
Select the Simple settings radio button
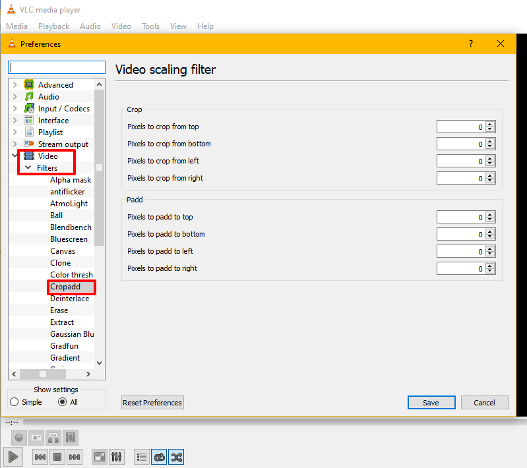[x=14, y=402]
